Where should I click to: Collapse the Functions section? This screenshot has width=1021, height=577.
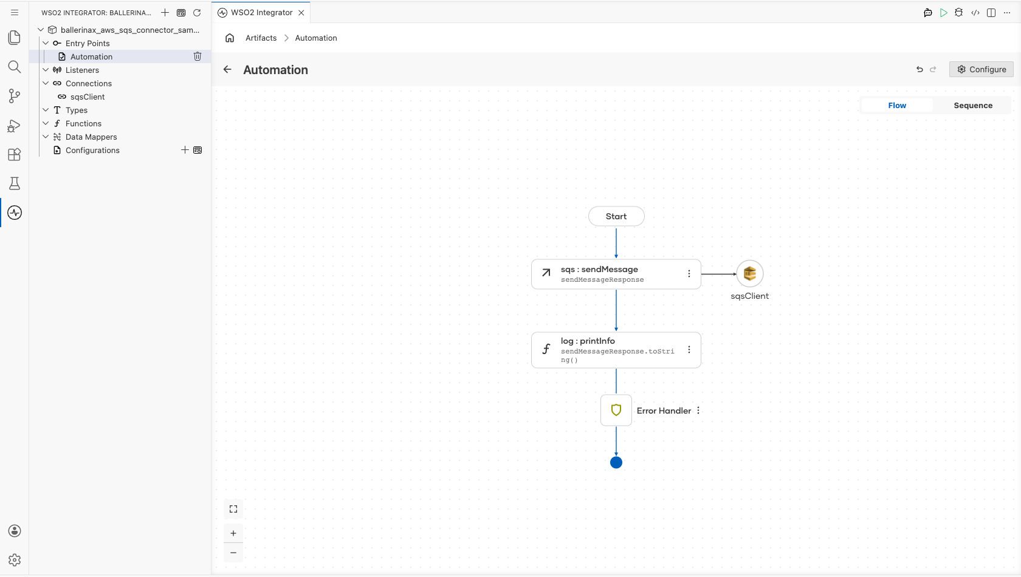pyautogui.click(x=46, y=123)
